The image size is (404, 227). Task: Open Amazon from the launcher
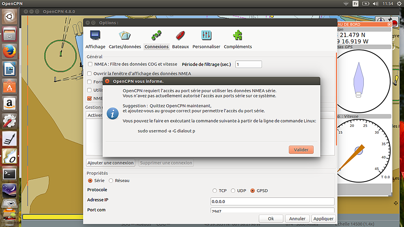9,104
